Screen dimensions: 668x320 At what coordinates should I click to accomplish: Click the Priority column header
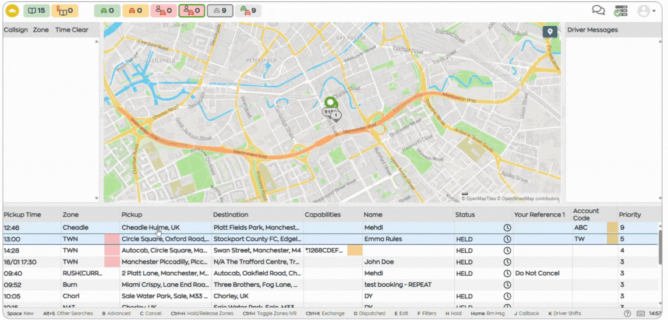point(630,214)
